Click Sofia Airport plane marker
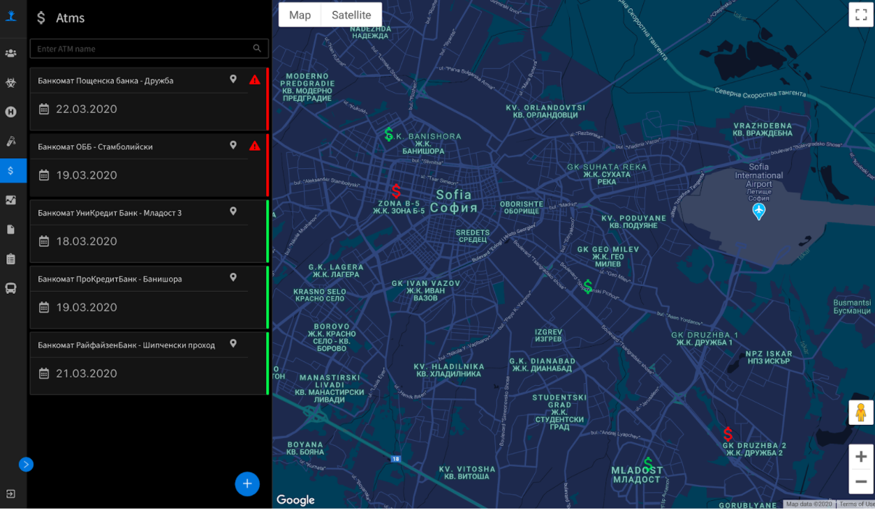The height and width of the screenshot is (510, 875). [x=758, y=211]
